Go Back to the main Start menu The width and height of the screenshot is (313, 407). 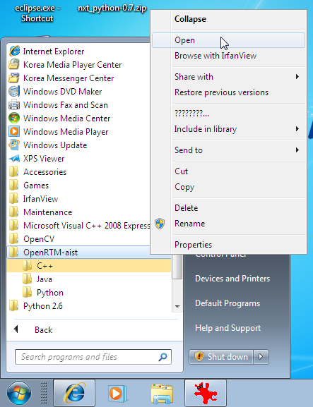(x=44, y=330)
